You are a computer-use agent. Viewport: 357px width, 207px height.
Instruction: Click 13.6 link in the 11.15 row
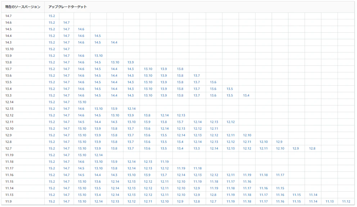98,182
